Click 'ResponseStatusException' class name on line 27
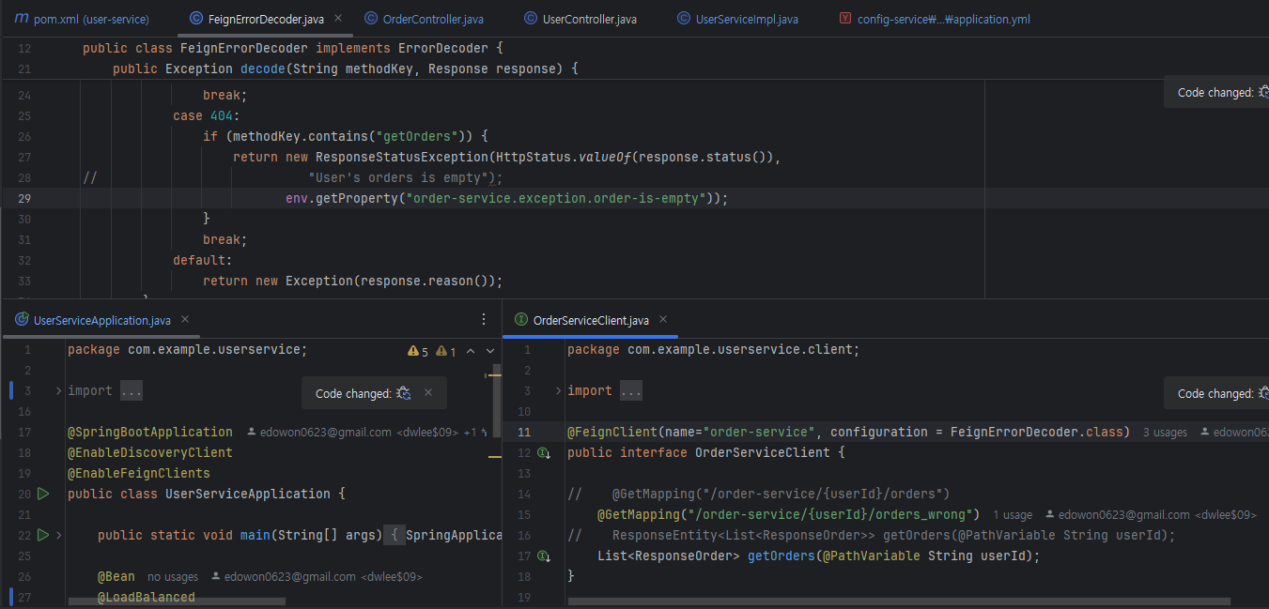The height and width of the screenshot is (609, 1269). [x=401, y=157]
